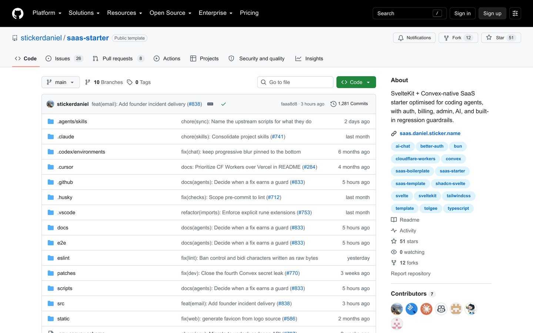This screenshot has height=333, width=533.
Task: Select the Code tab
Action: pyautogui.click(x=26, y=58)
